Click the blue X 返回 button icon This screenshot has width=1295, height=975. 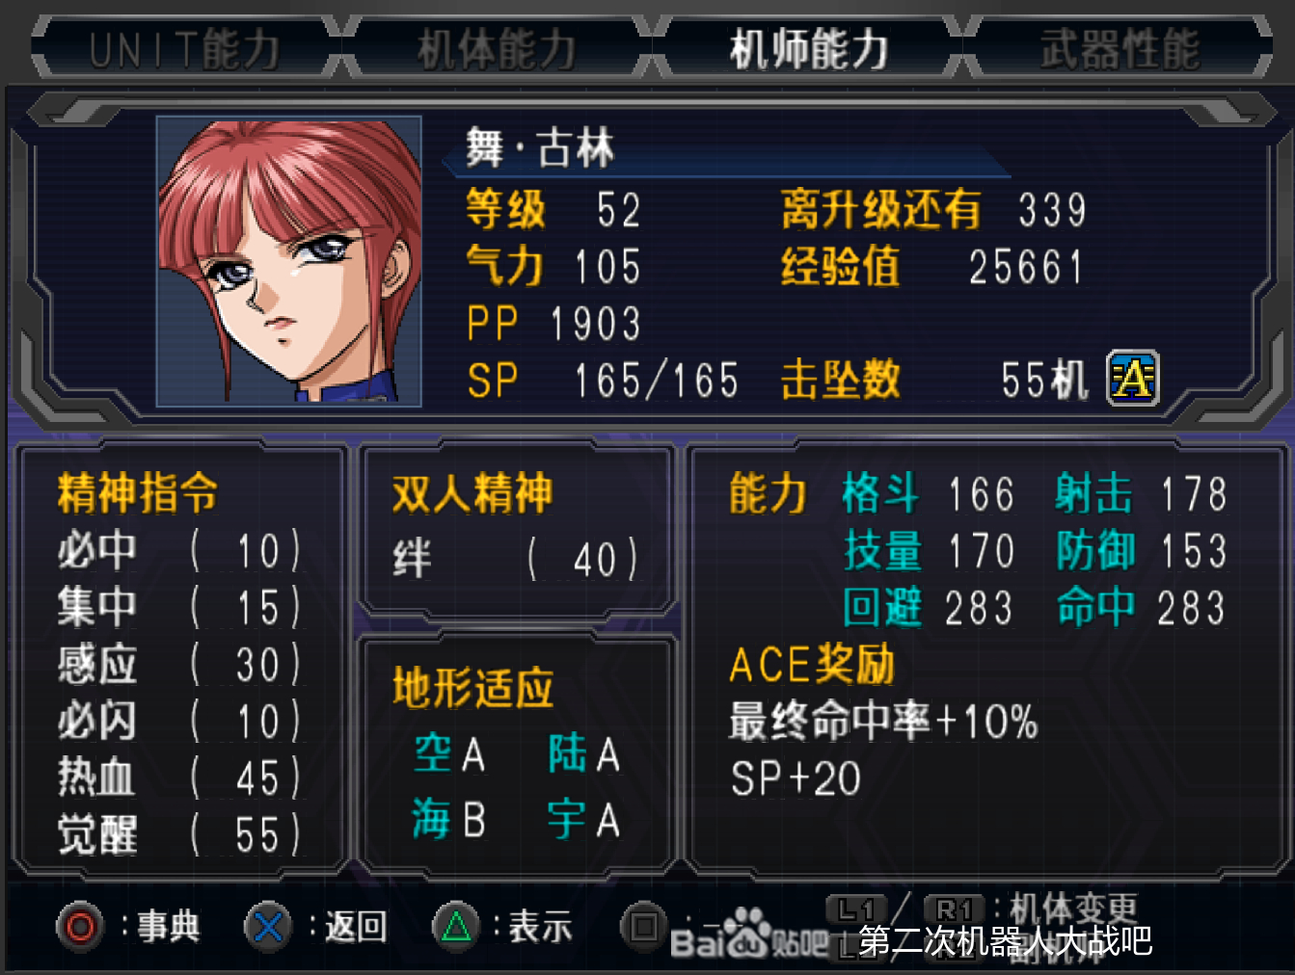coord(268,927)
